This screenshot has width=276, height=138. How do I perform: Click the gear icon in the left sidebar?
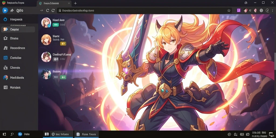[x=5, y=38]
